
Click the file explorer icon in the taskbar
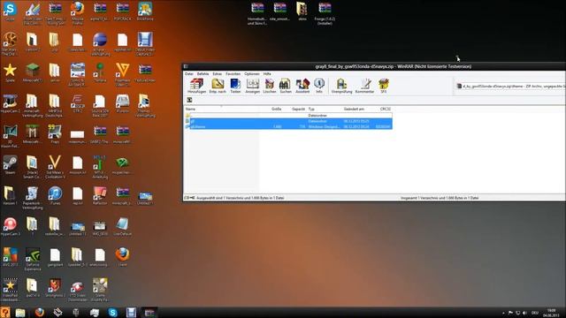pos(20,312)
